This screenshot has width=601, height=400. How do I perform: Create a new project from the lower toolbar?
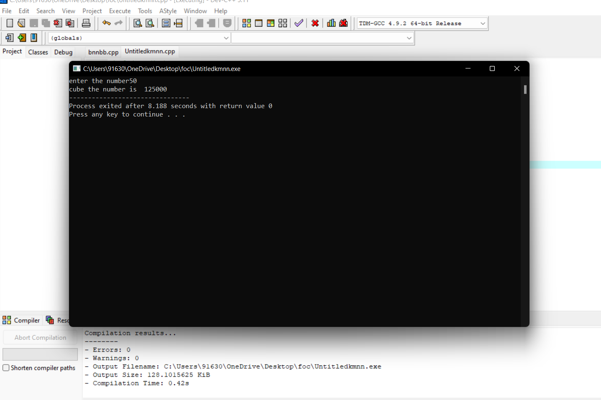[9, 38]
